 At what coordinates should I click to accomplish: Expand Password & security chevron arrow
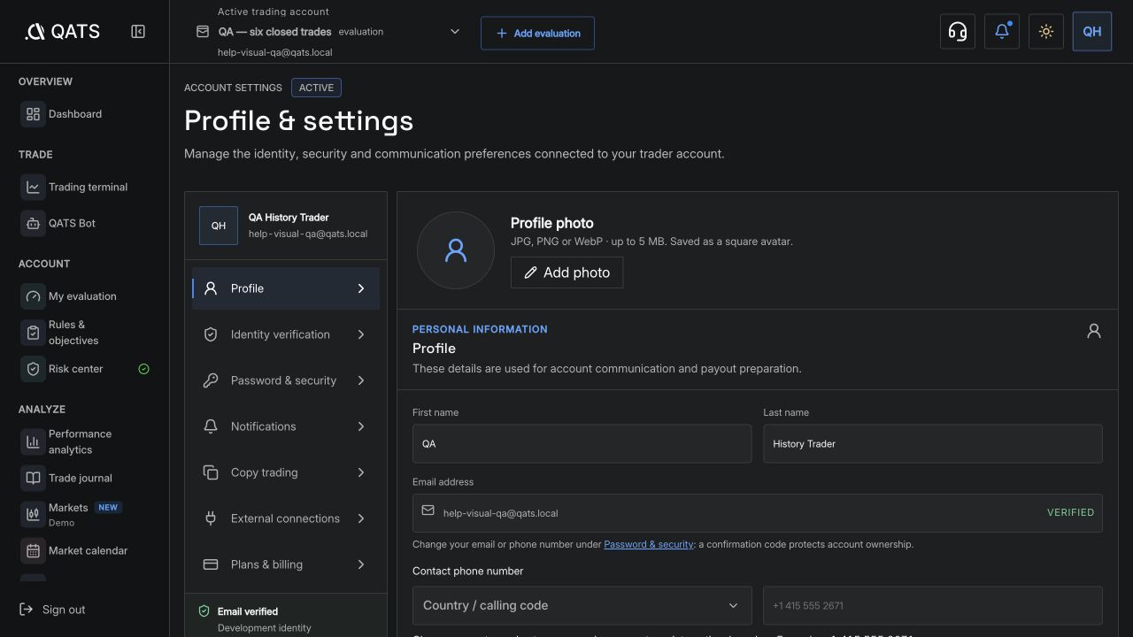tap(361, 380)
